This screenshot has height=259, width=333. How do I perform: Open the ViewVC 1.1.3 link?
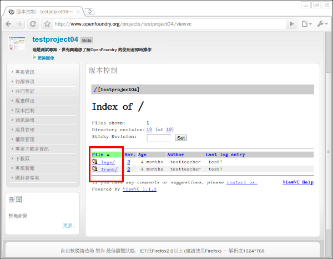pos(139,190)
